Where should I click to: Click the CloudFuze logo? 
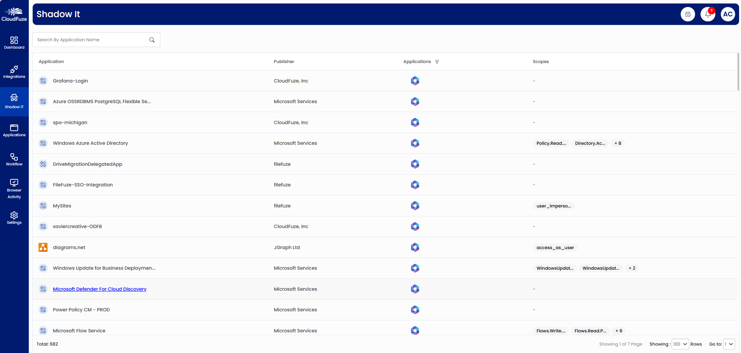[14, 13]
